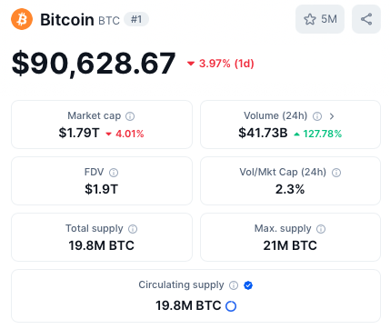Click the $41.73B volume value
The height and width of the screenshot is (329, 390).
[263, 133]
